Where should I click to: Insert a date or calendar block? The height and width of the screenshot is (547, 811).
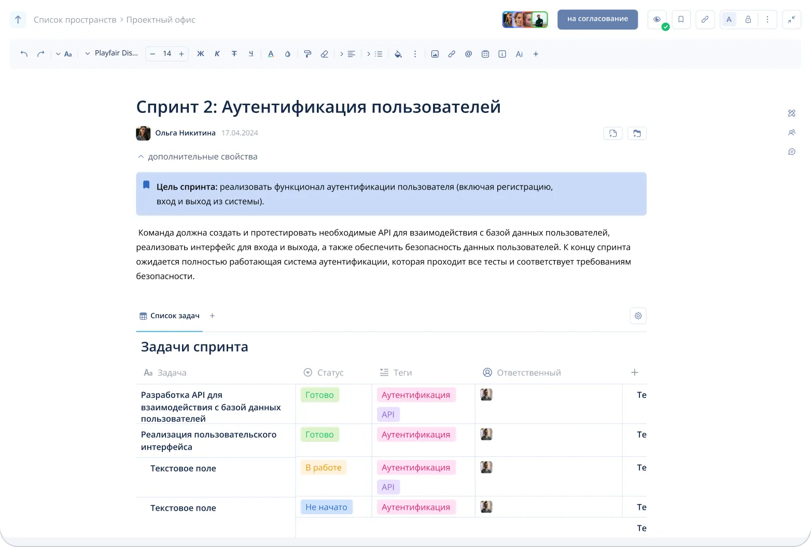[485, 54]
